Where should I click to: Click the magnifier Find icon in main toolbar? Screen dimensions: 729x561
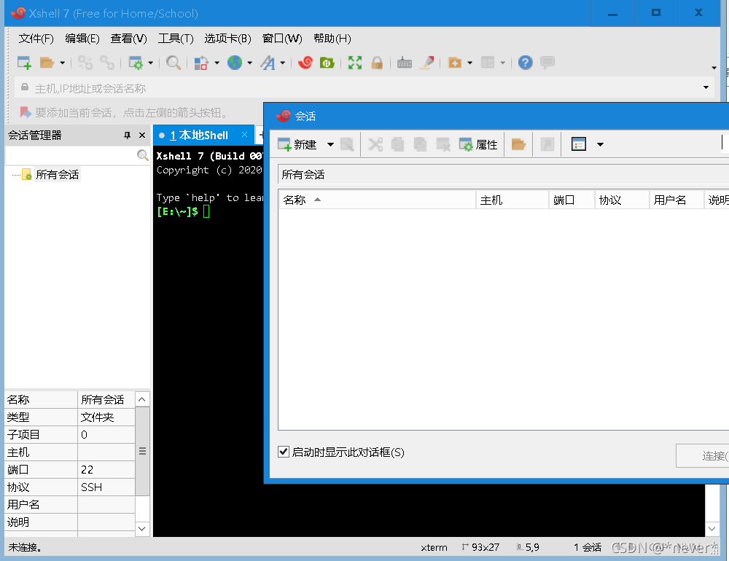(x=174, y=63)
